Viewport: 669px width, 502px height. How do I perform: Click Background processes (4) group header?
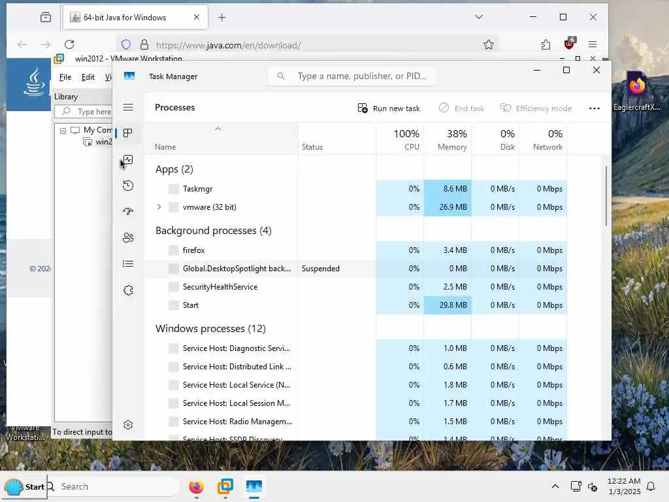214,231
